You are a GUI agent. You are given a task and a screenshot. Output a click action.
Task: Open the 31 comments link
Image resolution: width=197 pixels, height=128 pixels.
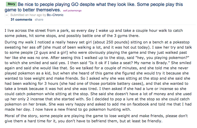pos(21,19)
